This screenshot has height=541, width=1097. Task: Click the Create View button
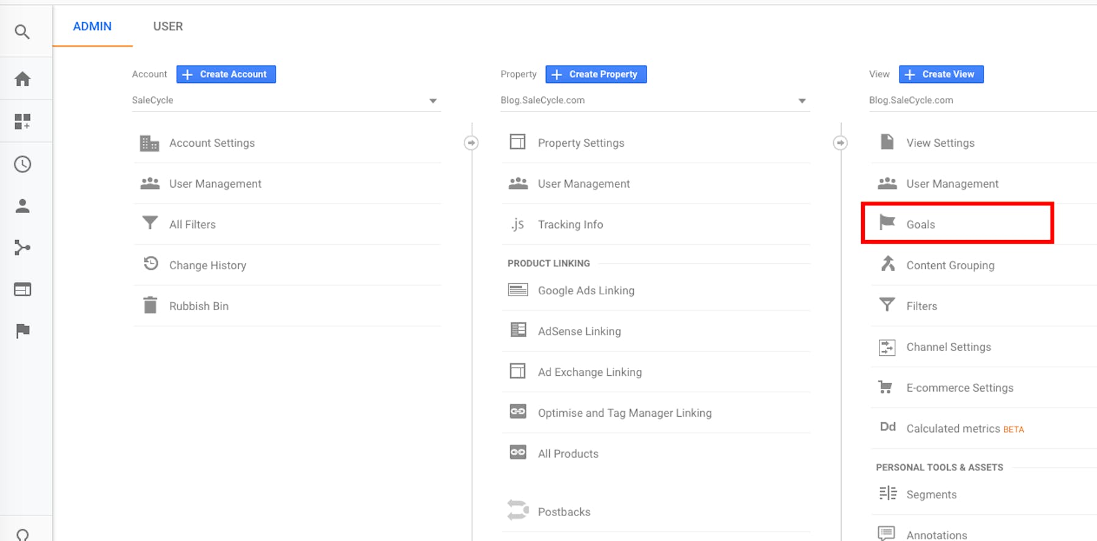(x=942, y=74)
